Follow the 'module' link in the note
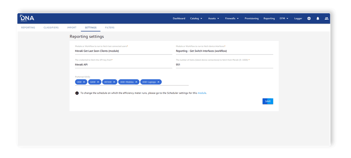This screenshot has height=158, width=351. tap(202, 93)
